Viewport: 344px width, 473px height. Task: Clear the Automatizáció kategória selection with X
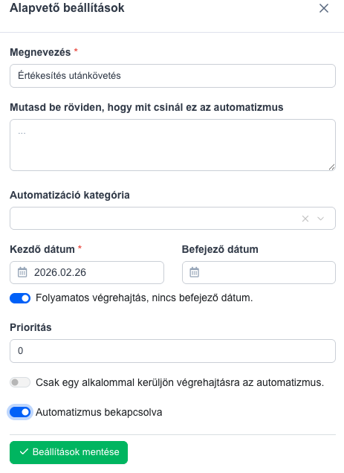[305, 219]
